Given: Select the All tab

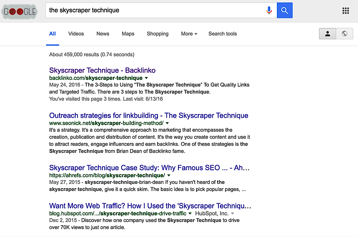Looking at the screenshot, I should click(53, 34).
